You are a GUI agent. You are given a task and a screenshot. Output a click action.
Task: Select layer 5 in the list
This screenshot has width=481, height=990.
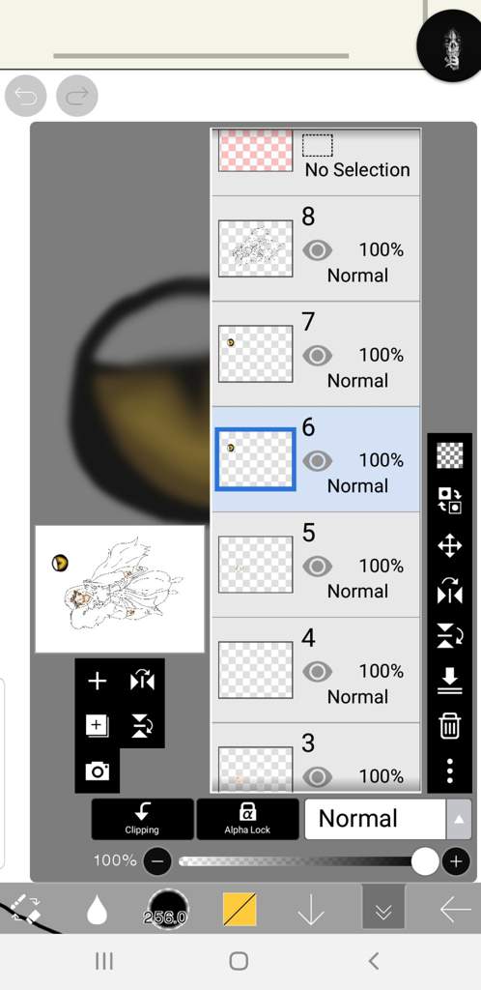tap(315, 565)
